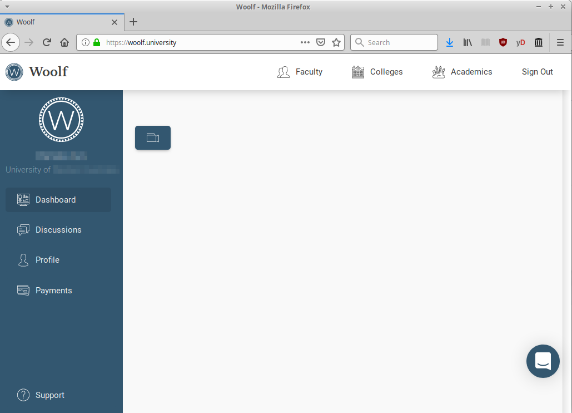The width and height of the screenshot is (572, 413).
Task: Click the yD extension icon
Action: (520, 42)
